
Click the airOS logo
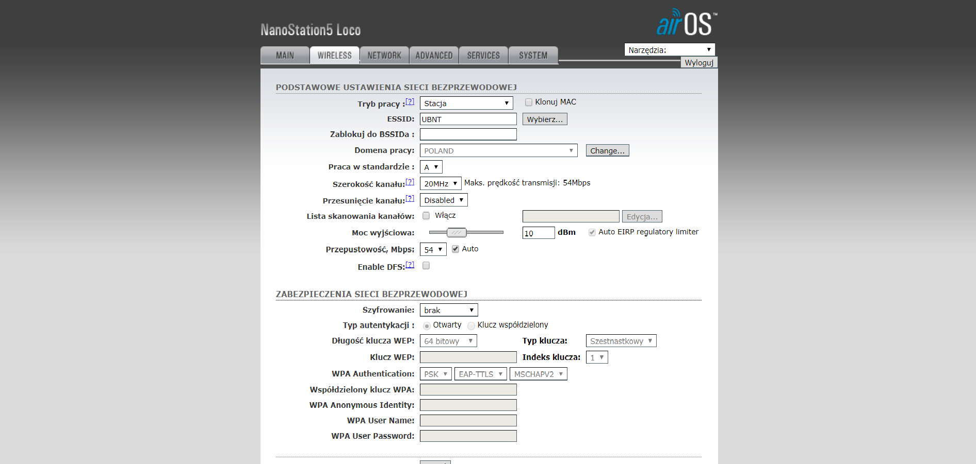coord(687,22)
